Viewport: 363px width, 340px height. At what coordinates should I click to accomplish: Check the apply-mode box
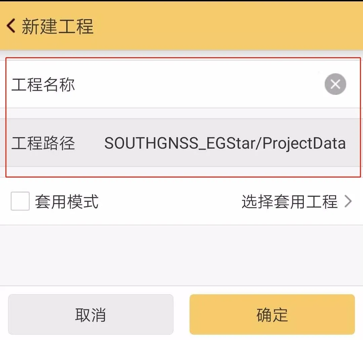click(19, 201)
